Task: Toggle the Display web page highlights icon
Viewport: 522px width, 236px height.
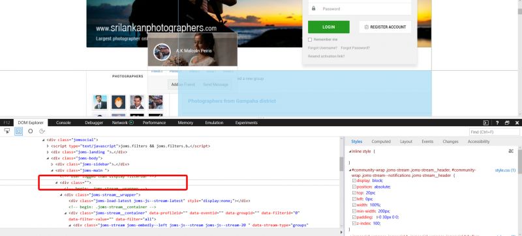Action: [x=18, y=131]
